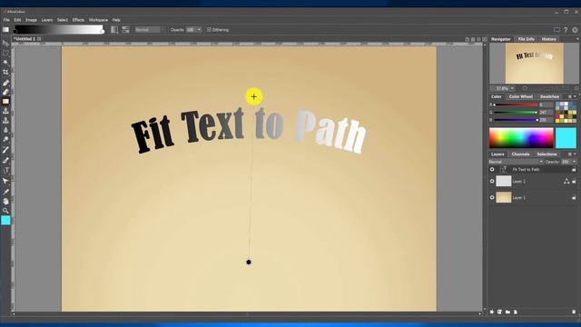Select the Path Selection arrow tool
Viewport: 581px width, 327px height.
coord(5,181)
